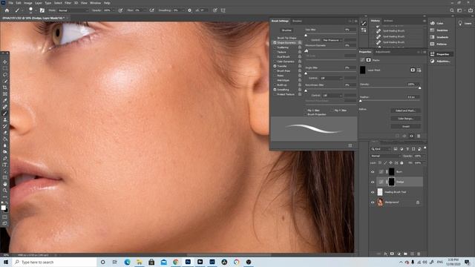Screen dimensions: 475x267
Task: Select pixel mask icon in Properties
Action: 413,70
